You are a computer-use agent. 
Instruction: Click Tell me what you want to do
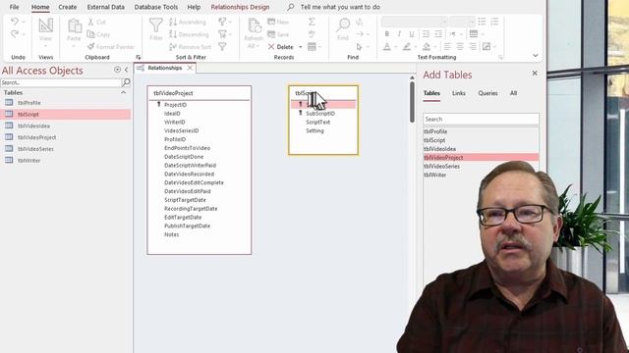[x=340, y=7]
